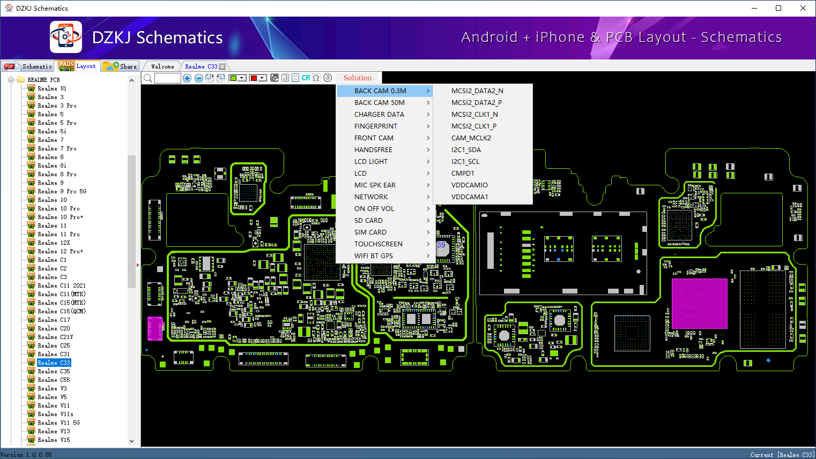Click the overlapping windows layer icon

click(x=275, y=78)
